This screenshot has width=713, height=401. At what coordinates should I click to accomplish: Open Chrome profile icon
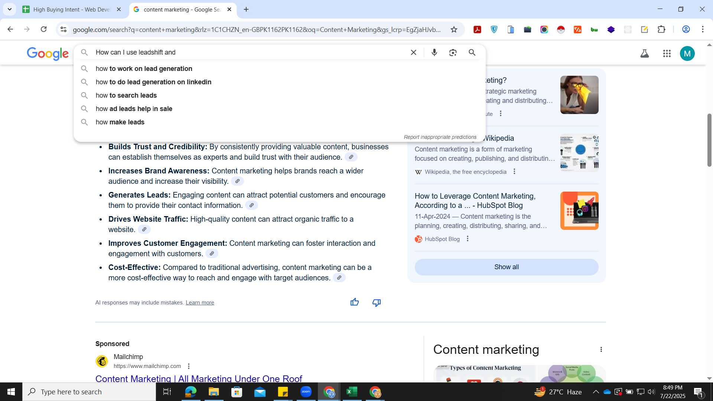686,29
